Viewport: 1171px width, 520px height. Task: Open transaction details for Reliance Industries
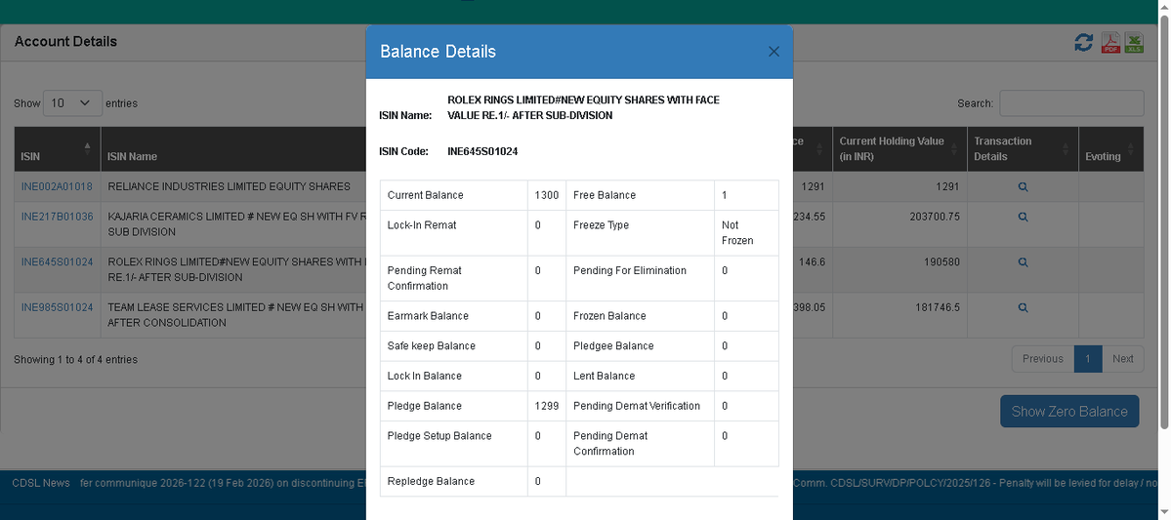(x=1024, y=187)
